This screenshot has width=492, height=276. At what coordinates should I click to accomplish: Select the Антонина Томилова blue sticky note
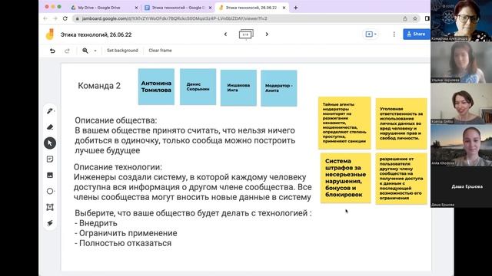156,87
